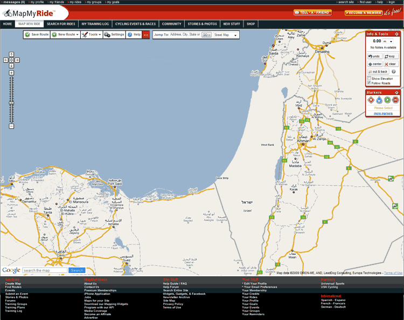Enable the Show Elevation checkbox
This screenshot has width=404, height=320.
(369, 78)
